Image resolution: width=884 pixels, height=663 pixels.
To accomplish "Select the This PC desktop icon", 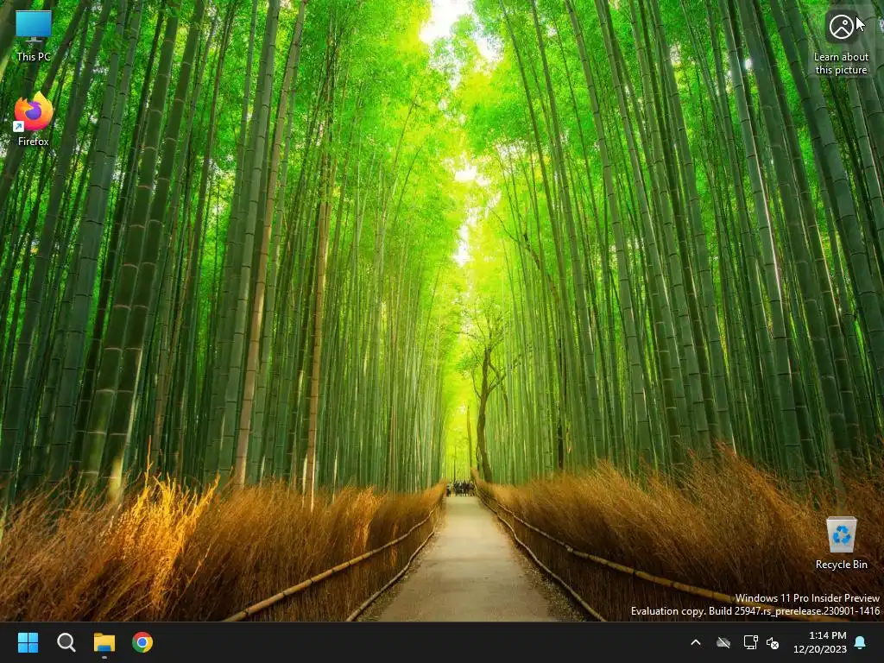I will 34,35.
